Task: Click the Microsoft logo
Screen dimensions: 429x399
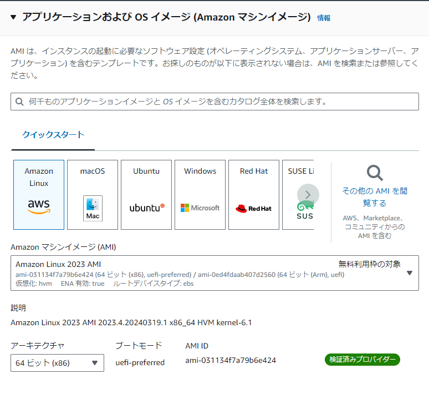Action: pos(200,208)
